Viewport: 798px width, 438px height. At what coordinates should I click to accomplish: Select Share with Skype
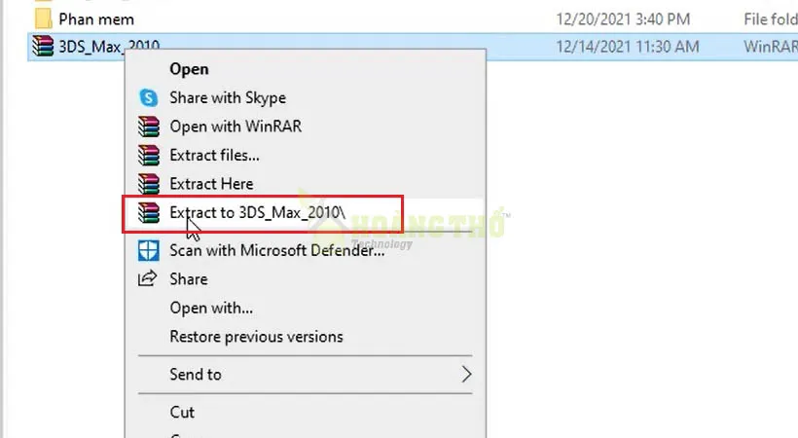click(x=228, y=97)
